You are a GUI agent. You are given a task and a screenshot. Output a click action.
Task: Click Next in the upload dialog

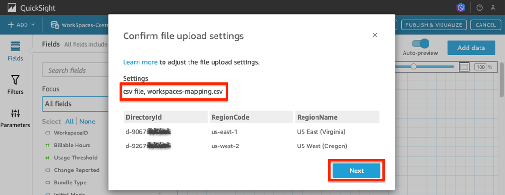(x=356, y=171)
